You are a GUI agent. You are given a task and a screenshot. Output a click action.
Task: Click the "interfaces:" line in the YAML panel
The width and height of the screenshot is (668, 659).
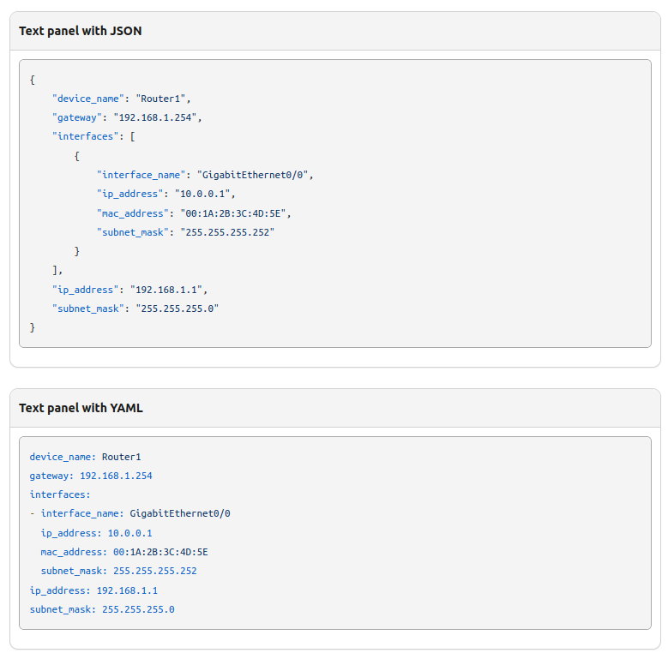click(x=60, y=494)
